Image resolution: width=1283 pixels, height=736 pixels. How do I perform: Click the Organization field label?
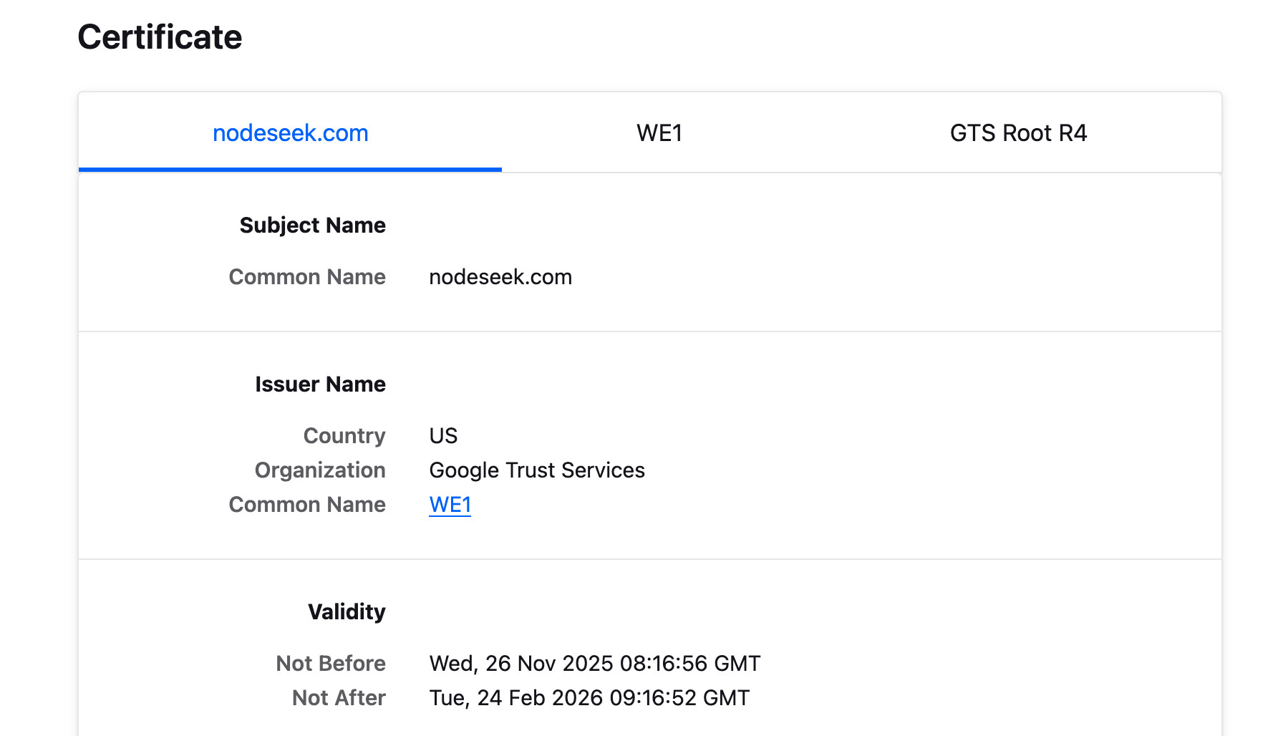coord(320,470)
